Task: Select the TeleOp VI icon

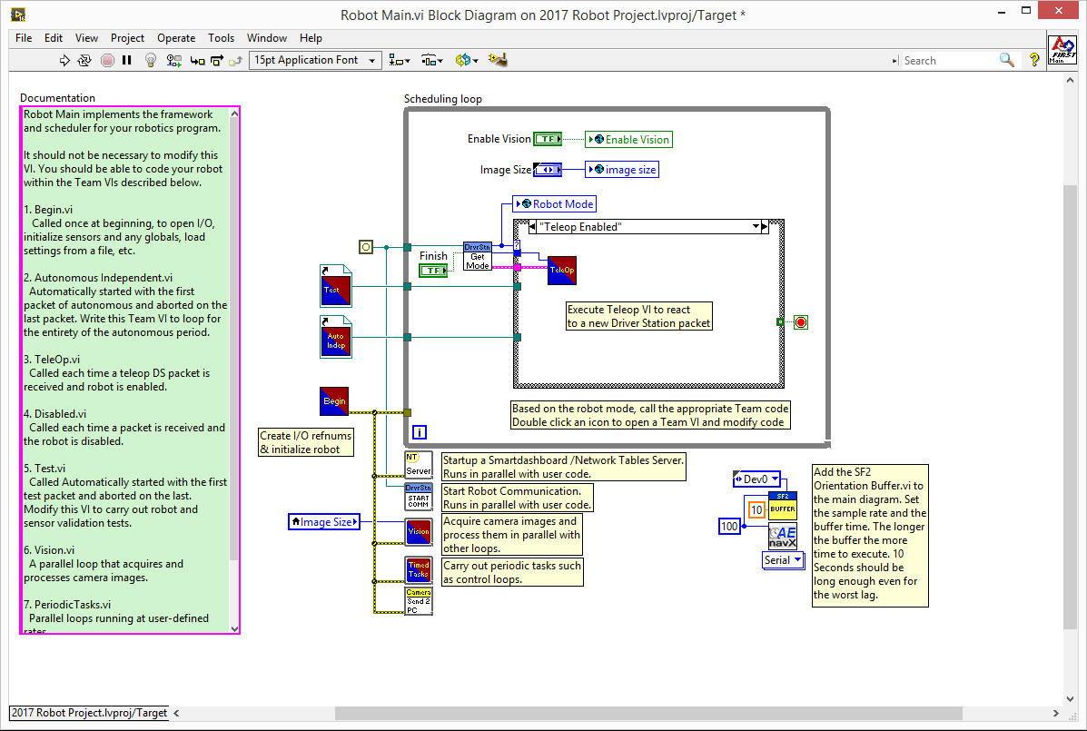Action: pos(561,271)
